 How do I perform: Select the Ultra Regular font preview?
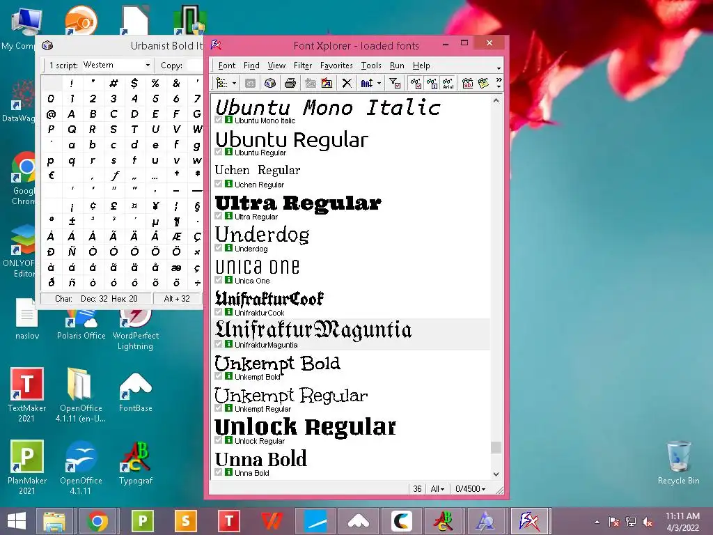click(x=298, y=203)
